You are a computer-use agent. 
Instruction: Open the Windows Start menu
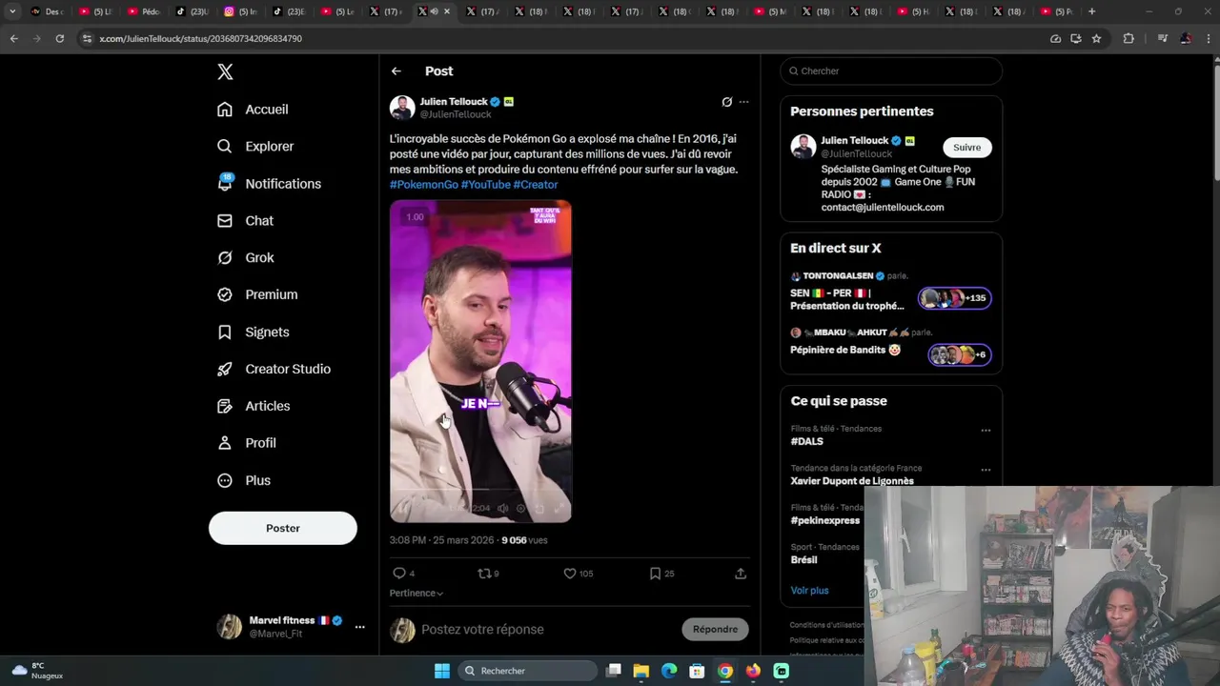tap(442, 671)
